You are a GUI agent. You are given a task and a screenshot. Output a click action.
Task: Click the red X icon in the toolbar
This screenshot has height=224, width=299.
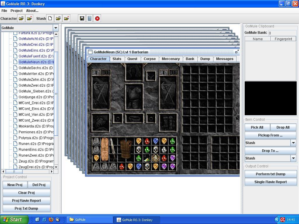coord(97,18)
